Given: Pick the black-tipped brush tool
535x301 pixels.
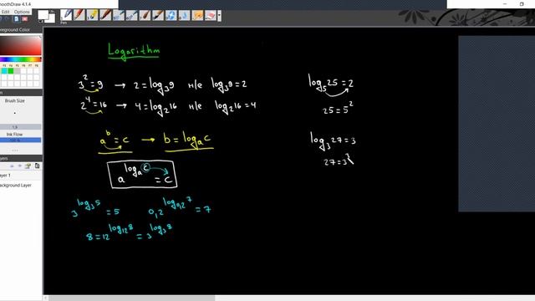Looking at the screenshot, I should 158,15.
